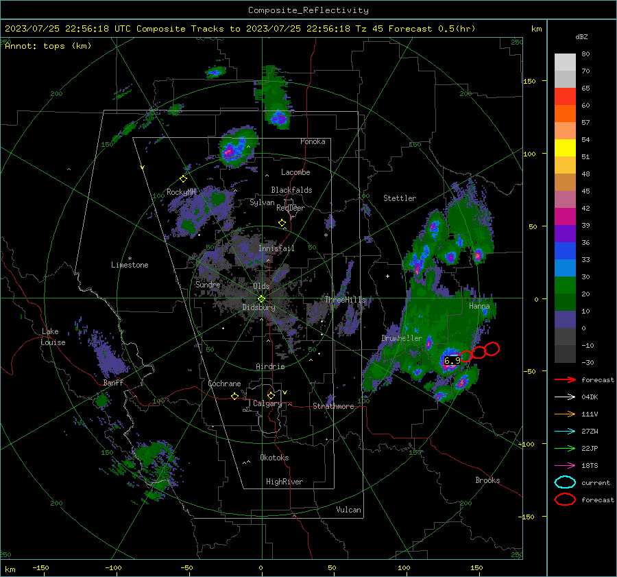617x577 pixels.
Task: Pick the orange 57–60 dBZ swatch
Action: pos(565,114)
